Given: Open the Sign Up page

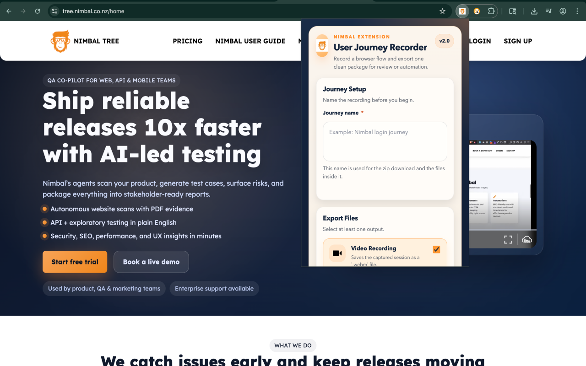Looking at the screenshot, I should [518, 41].
